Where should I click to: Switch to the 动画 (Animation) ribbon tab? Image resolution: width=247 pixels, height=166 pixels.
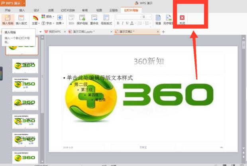51,10
